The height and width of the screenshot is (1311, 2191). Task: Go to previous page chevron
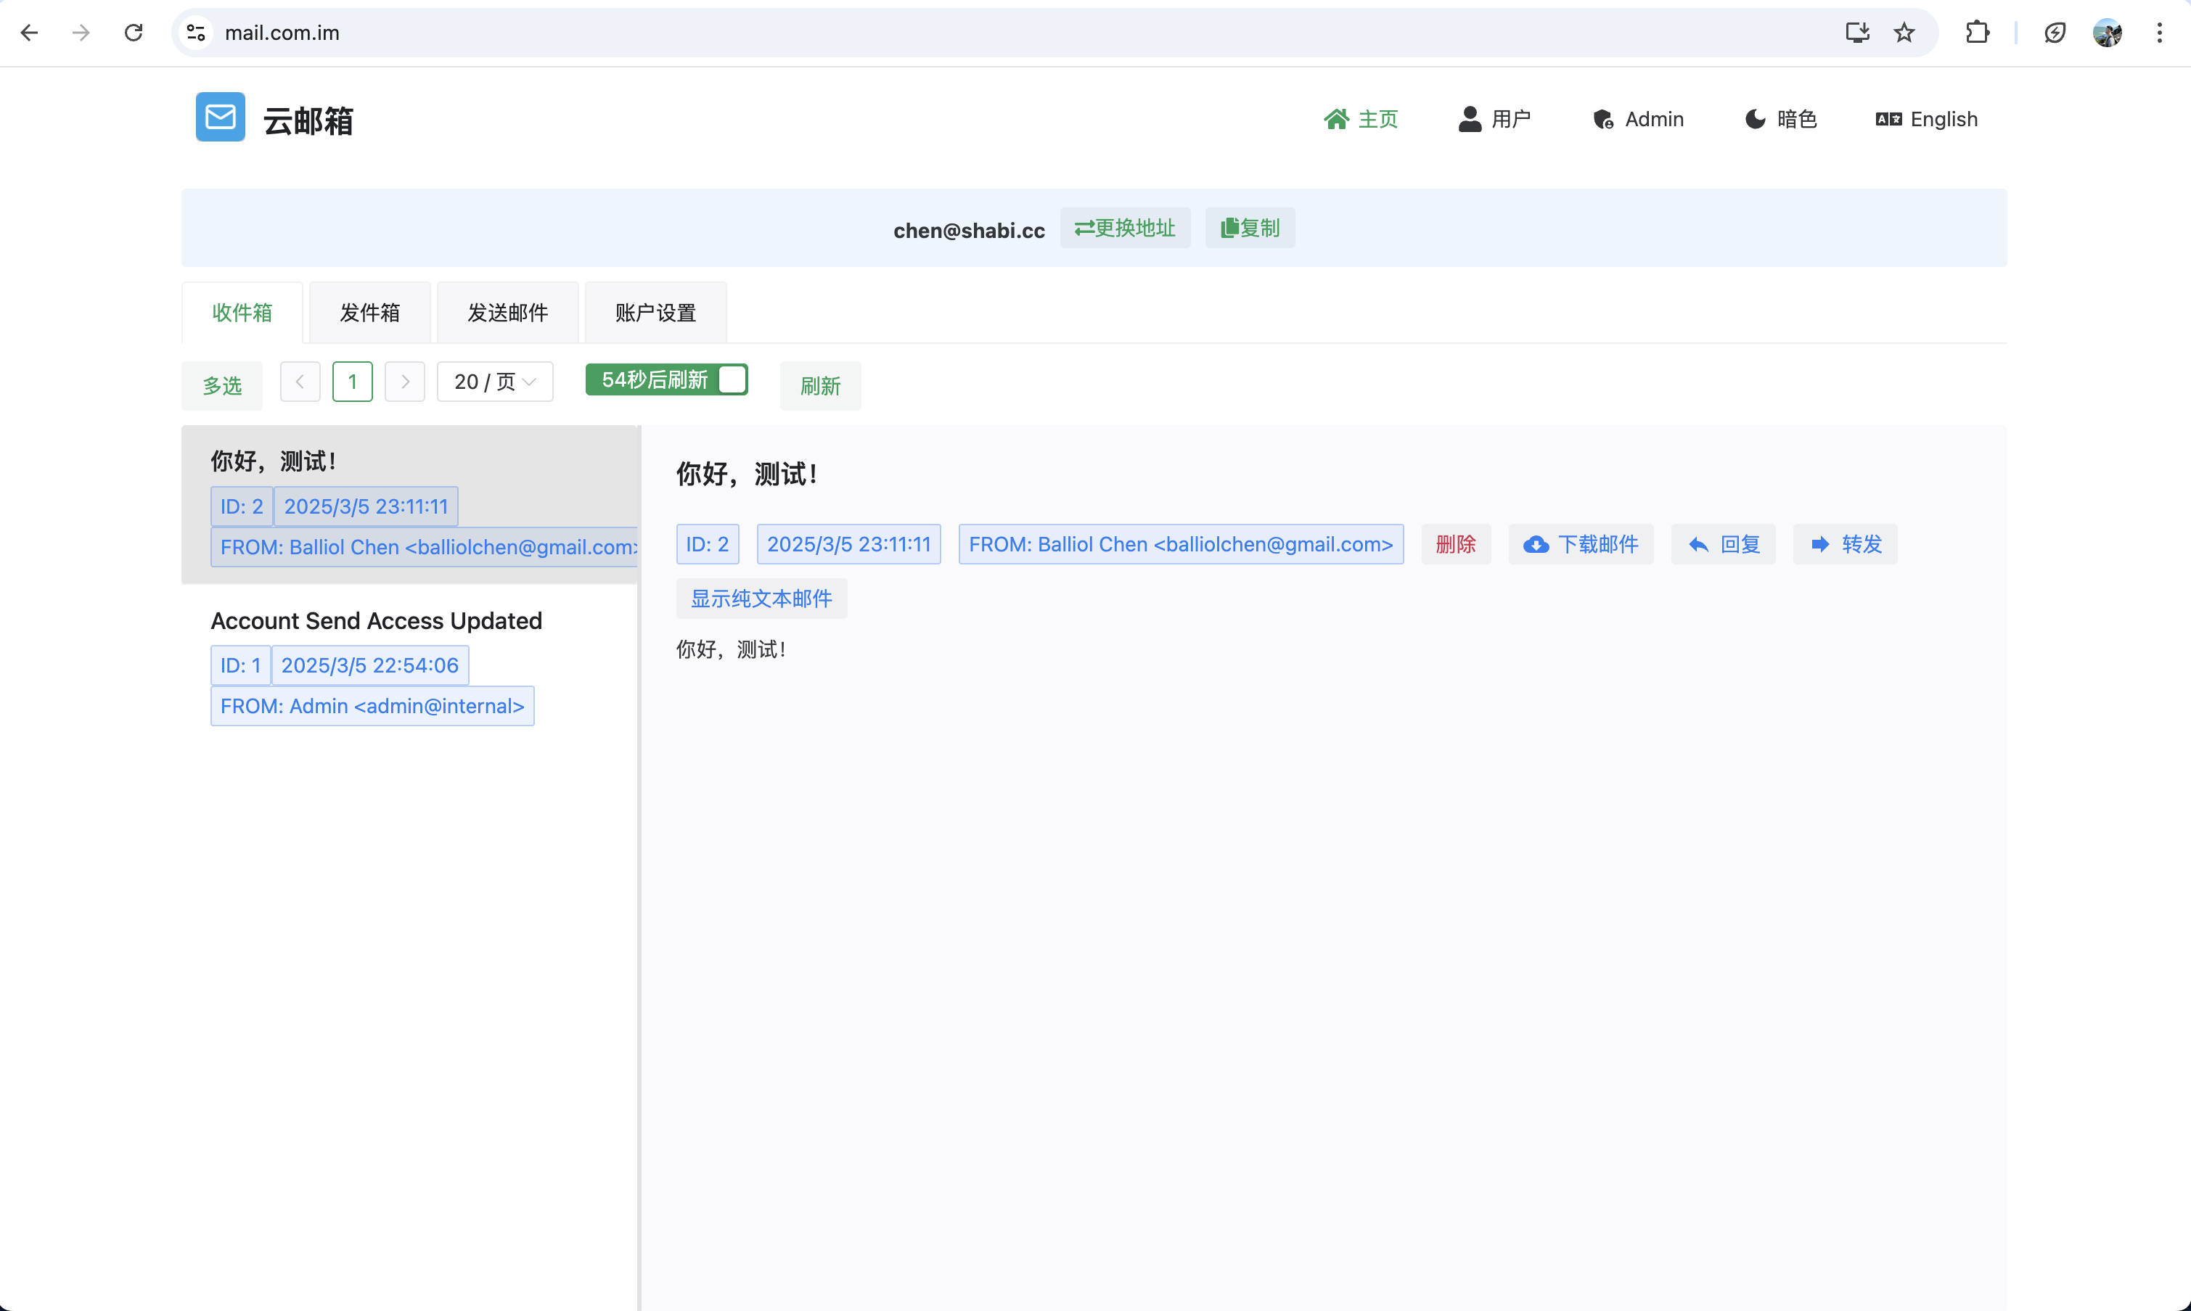pos(300,382)
